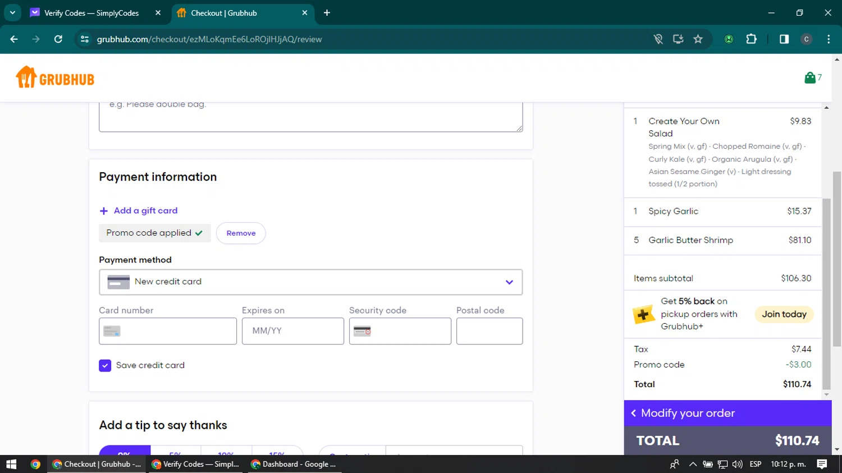Click the green extension icon in toolbar
This screenshot has height=473, width=842.
point(729,39)
